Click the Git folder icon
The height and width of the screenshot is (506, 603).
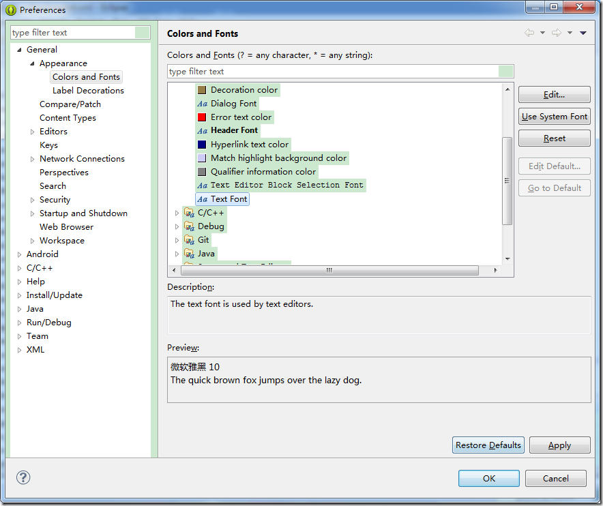[189, 240]
